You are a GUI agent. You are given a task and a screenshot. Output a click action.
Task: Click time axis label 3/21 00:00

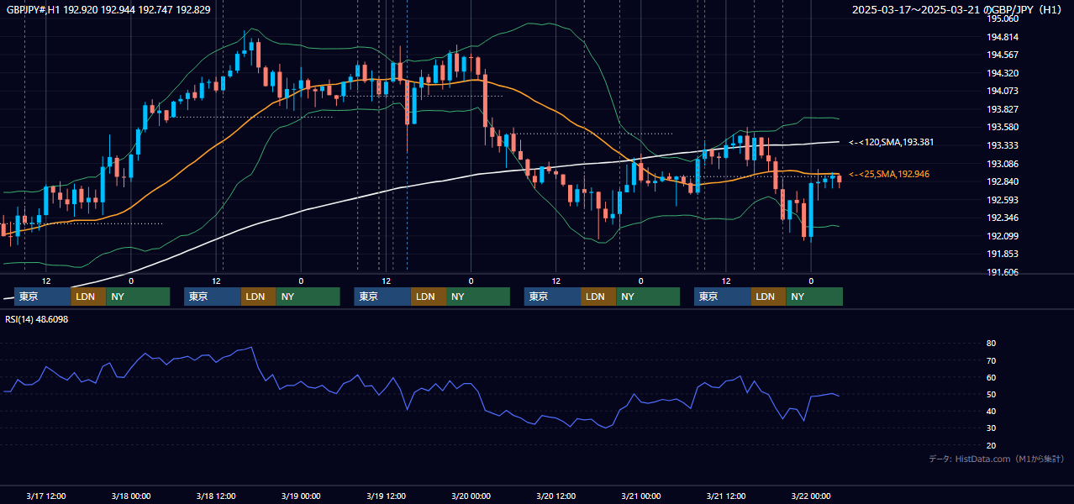coord(640,496)
